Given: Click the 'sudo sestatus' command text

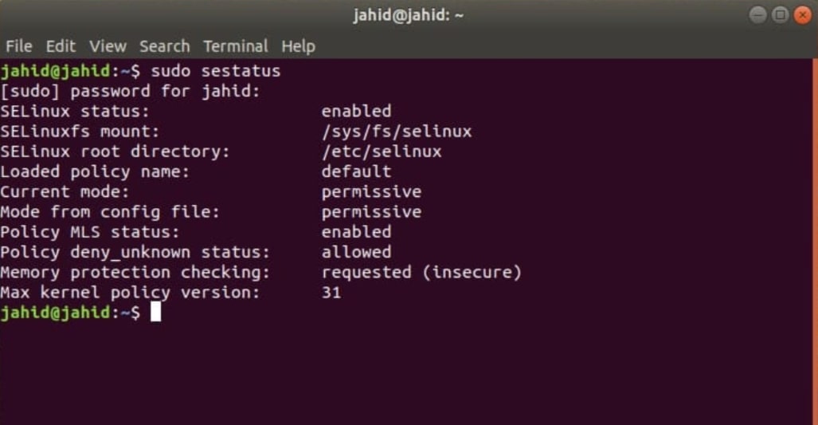Looking at the screenshot, I should [215, 72].
